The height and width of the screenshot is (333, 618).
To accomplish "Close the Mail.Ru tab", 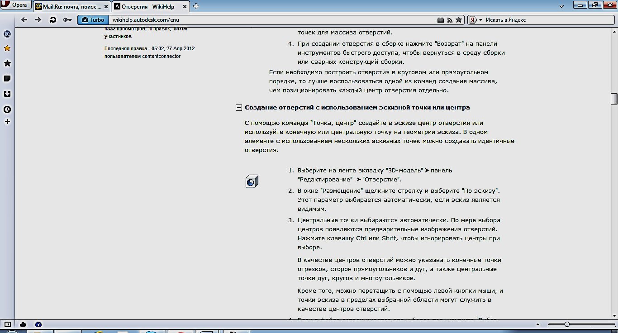I will (x=105, y=6).
